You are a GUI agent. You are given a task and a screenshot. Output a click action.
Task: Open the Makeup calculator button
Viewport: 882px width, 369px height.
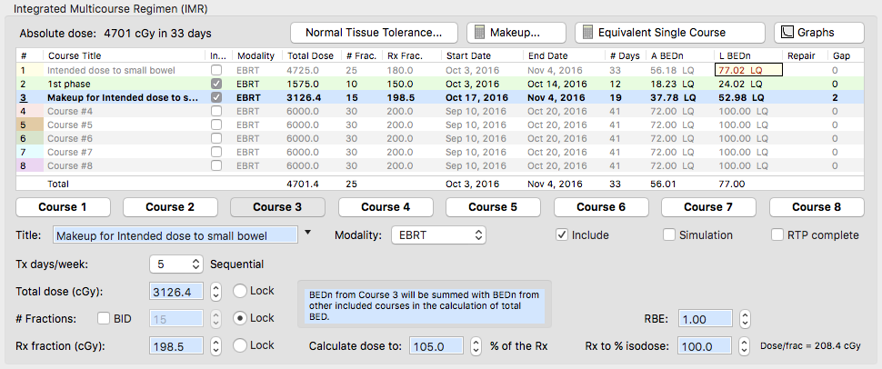pos(516,33)
